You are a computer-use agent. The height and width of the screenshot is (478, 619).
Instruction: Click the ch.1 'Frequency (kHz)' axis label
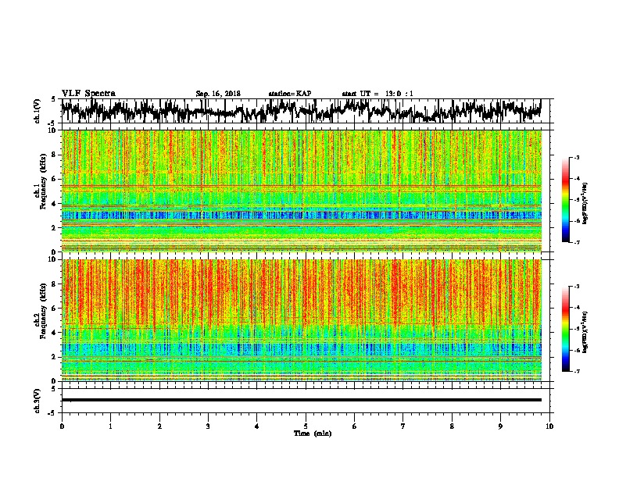click(x=43, y=181)
